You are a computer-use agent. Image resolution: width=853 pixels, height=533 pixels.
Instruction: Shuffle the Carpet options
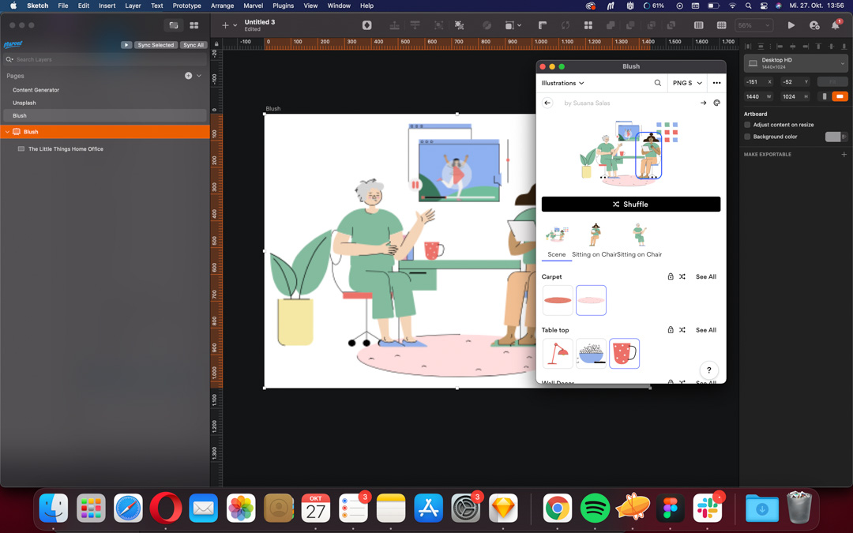pyautogui.click(x=682, y=277)
